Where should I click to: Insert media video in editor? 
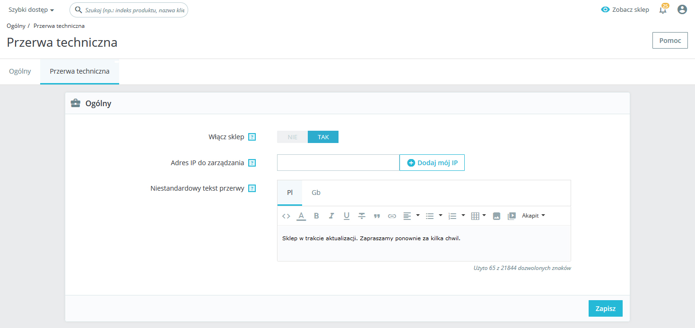point(512,216)
